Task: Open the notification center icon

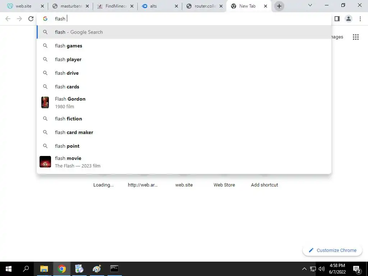Action: tap(357, 269)
